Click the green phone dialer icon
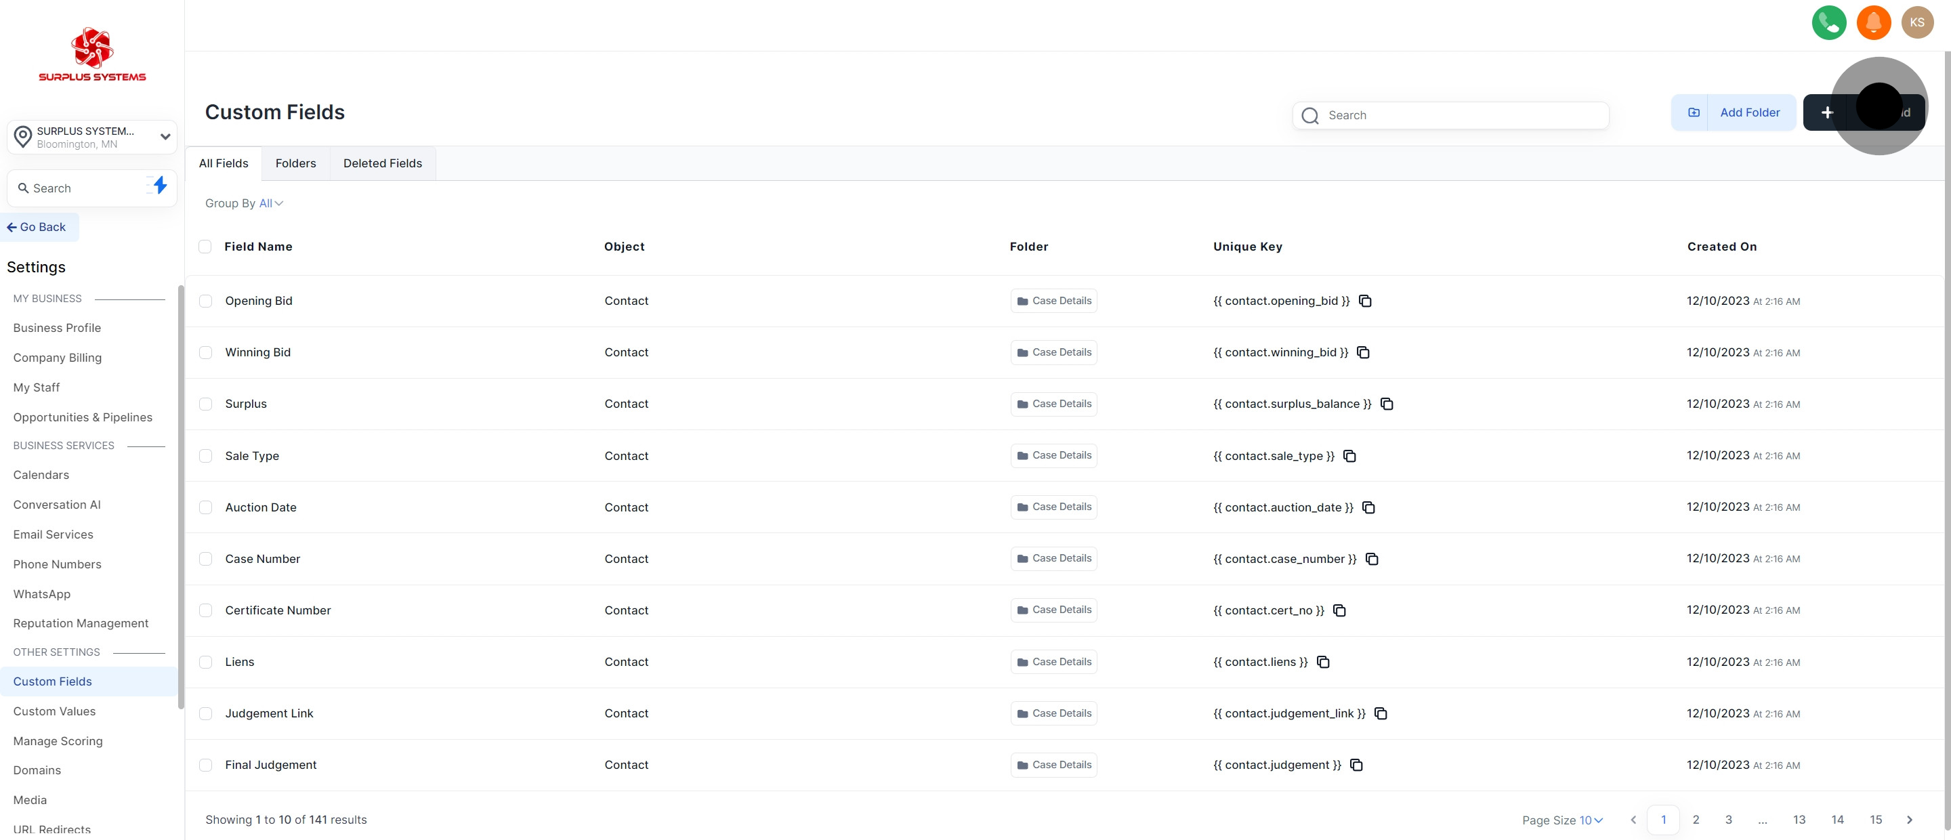1951x840 pixels. 1828,23
